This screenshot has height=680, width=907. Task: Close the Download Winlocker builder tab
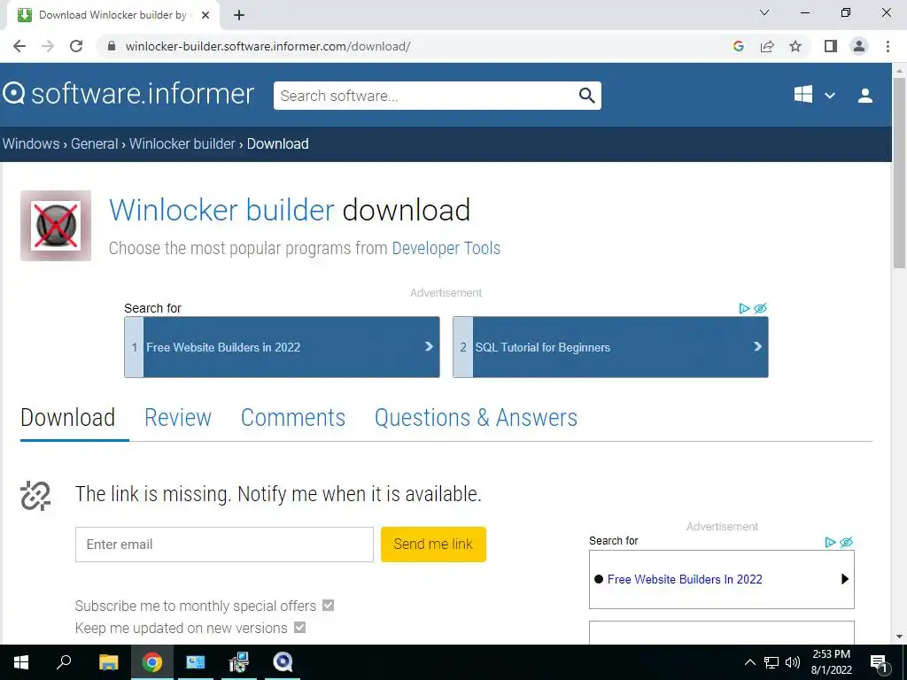[x=205, y=15]
